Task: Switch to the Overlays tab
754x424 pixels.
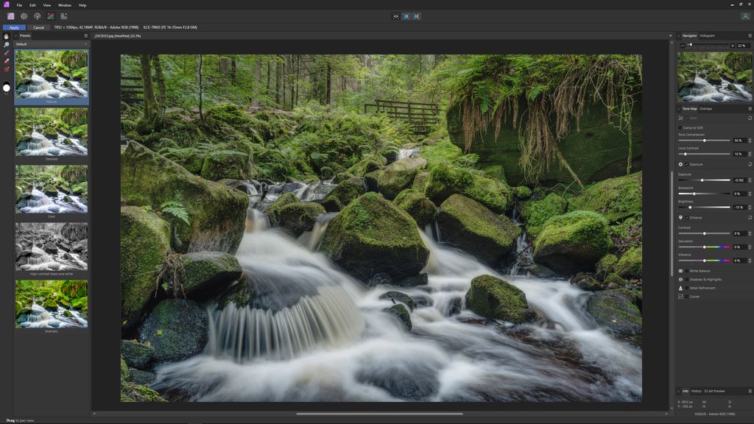Action: 707,109
